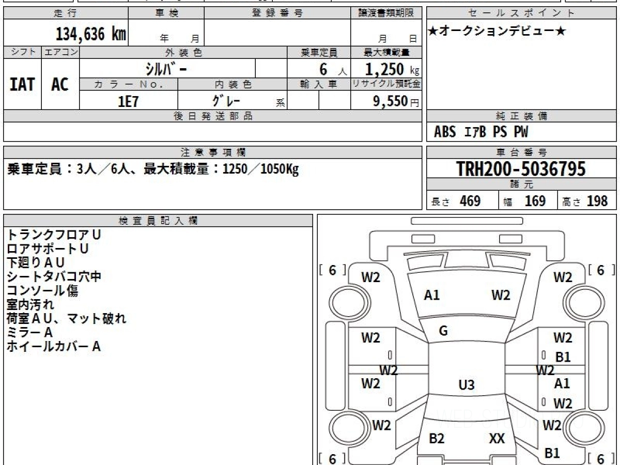Viewport: 620px width, 465px height.
Task: Select the inspector note ロアサポートU
Action: click(x=48, y=249)
